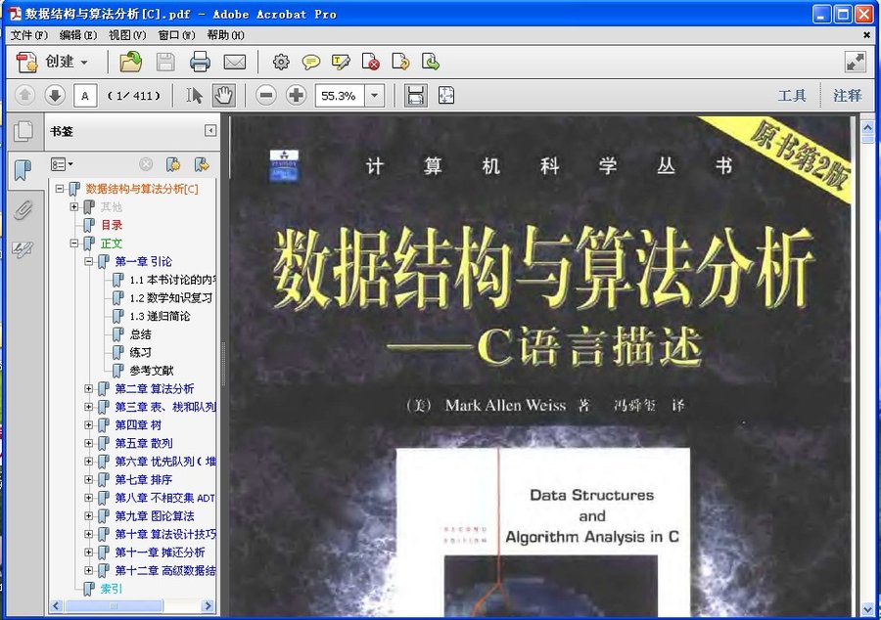Add a sticky note comment

tap(310, 62)
